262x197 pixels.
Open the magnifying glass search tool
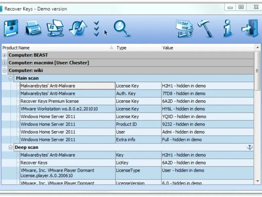(122, 29)
